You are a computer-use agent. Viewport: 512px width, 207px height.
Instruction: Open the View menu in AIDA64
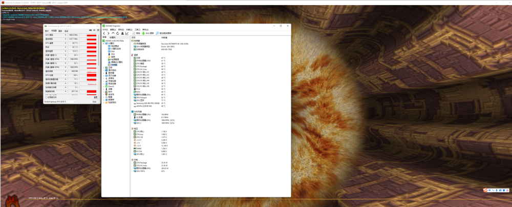tap(113, 29)
